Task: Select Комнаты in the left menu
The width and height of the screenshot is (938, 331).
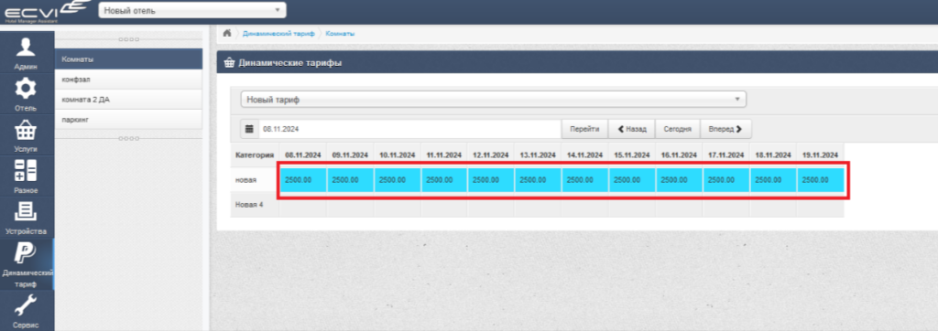Action: click(x=128, y=59)
